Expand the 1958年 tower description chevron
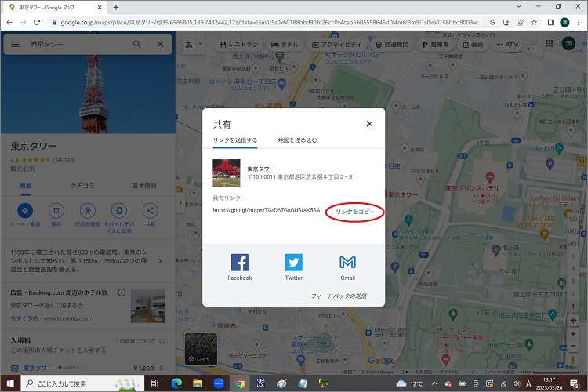 click(x=160, y=261)
